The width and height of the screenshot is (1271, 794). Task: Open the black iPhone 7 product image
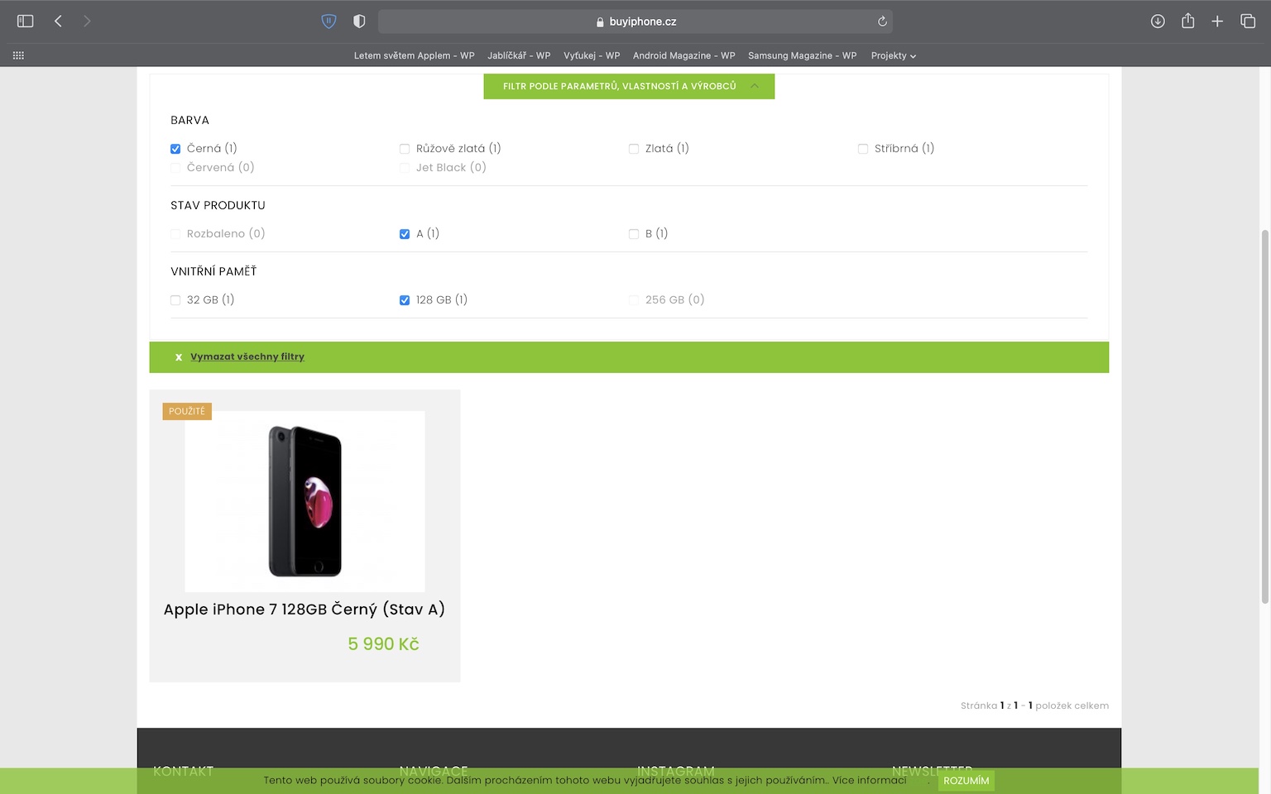click(x=305, y=501)
